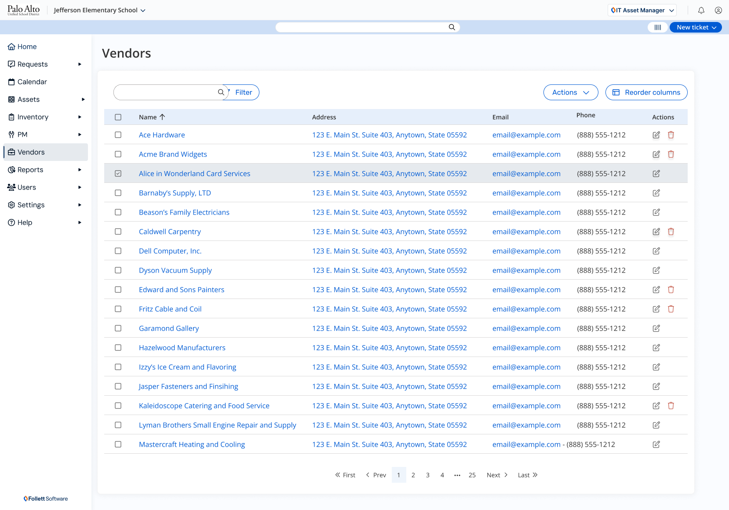This screenshot has height=510, width=729.
Task: Click the barcode scanner icon
Action: coord(657,27)
